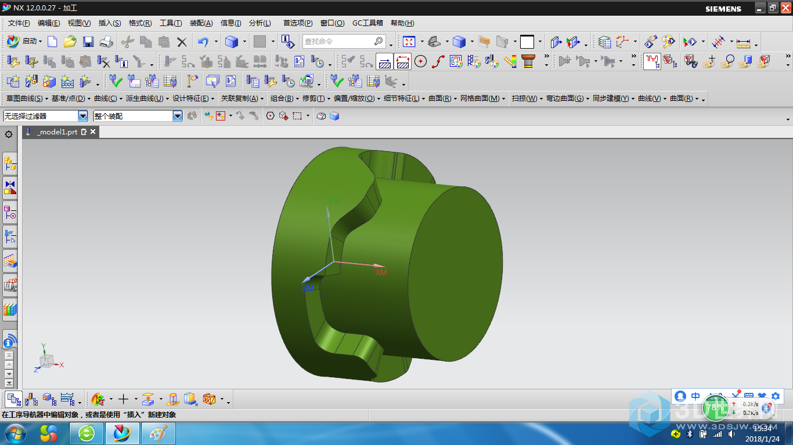Delete with the black X icon
The width and height of the screenshot is (793, 445).
pos(182,42)
